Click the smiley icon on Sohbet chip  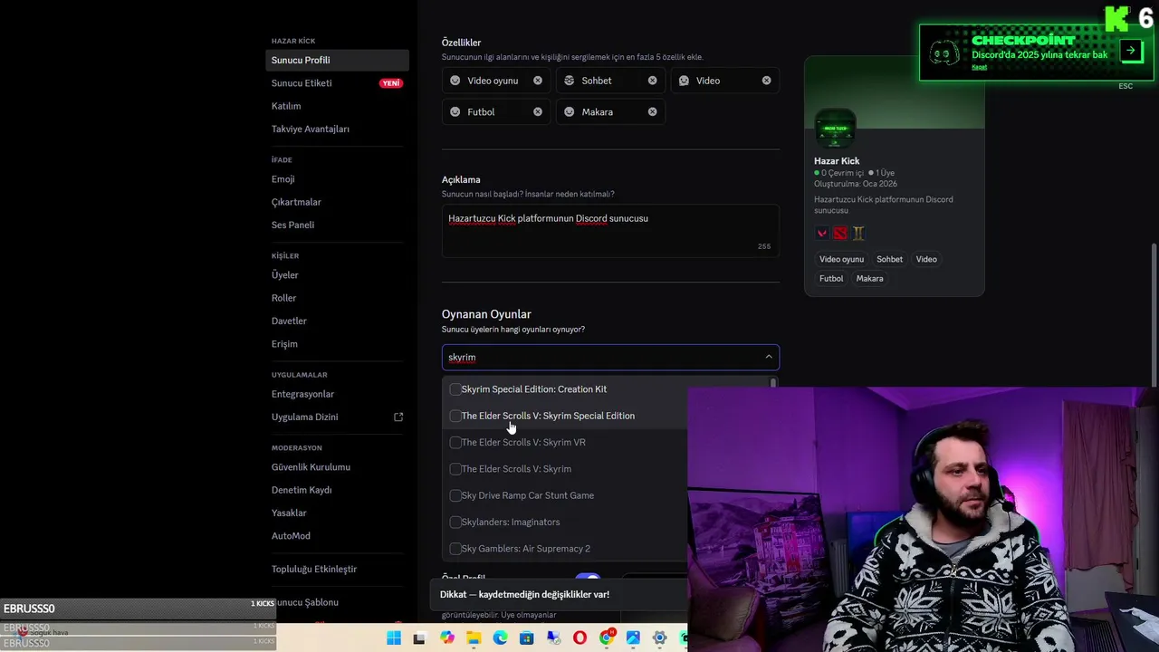click(570, 81)
